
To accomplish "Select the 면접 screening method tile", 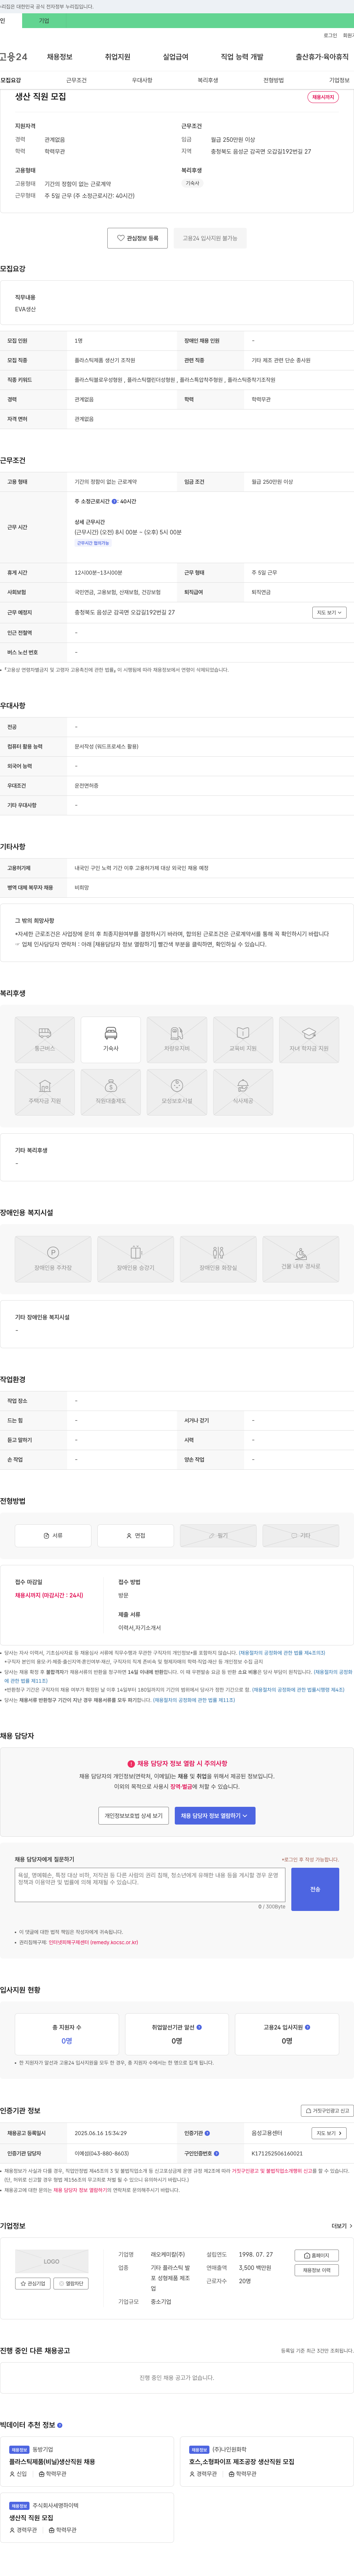I will point(136,1535).
